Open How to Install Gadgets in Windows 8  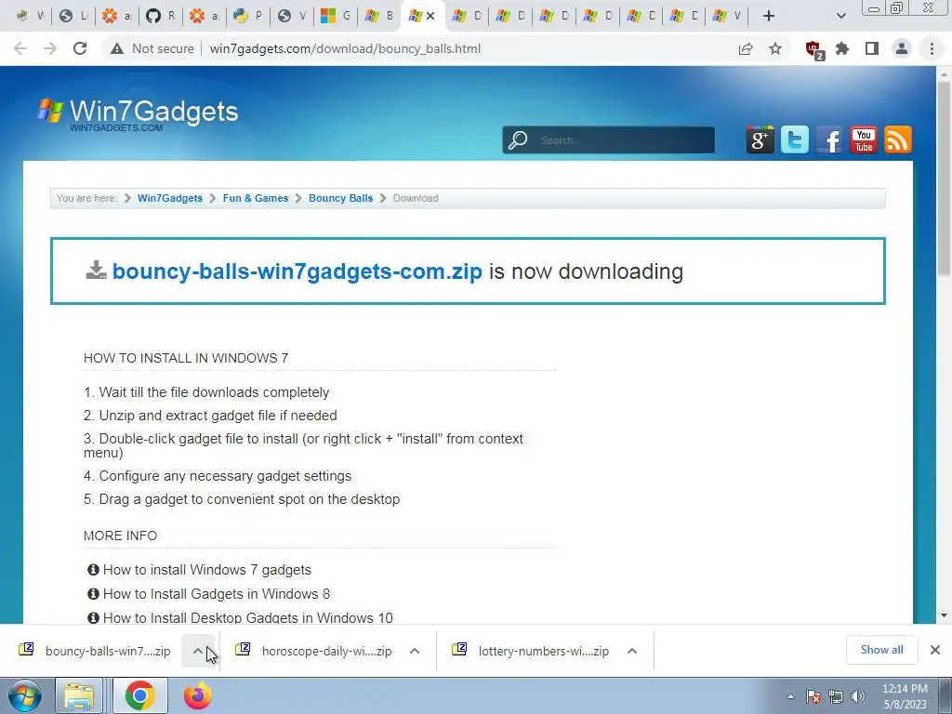coord(216,594)
